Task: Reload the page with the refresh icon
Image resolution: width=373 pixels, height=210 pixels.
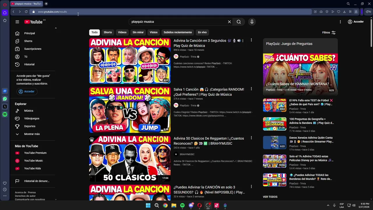Action: click(26, 12)
